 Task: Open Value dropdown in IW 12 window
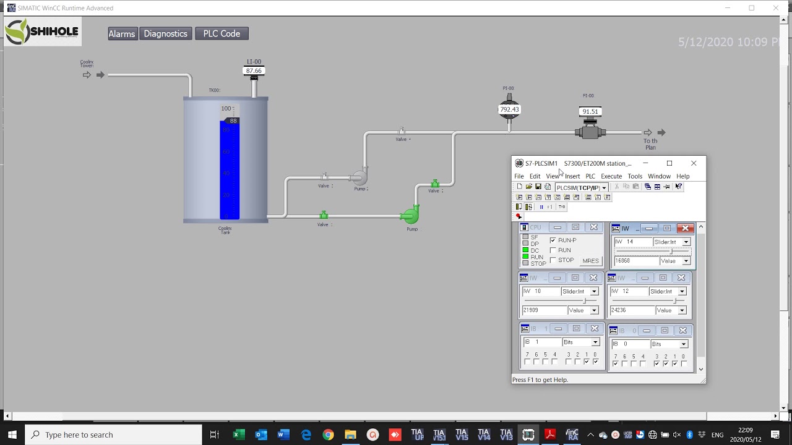[x=682, y=310]
